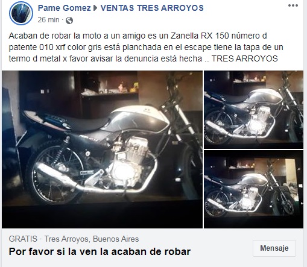Open the 26 min timestamp permalink
Viewport: 307px width, 267px height.
[48, 20]
